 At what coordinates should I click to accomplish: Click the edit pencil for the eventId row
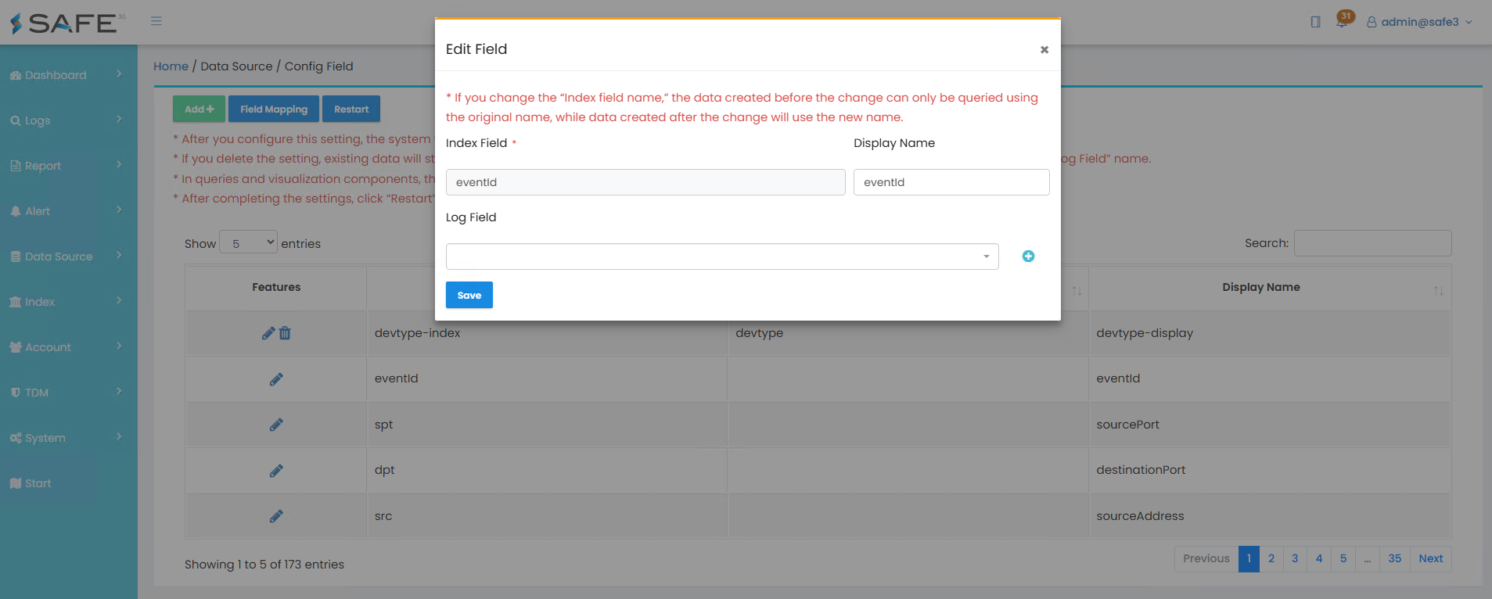tap(276, 379)
